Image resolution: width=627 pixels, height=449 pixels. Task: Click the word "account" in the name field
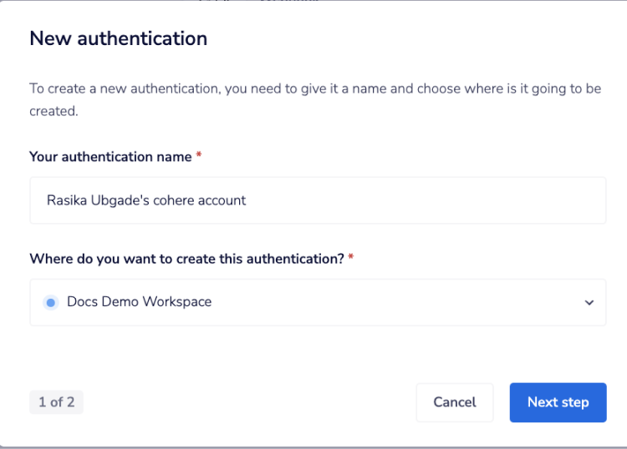(221, 200)
